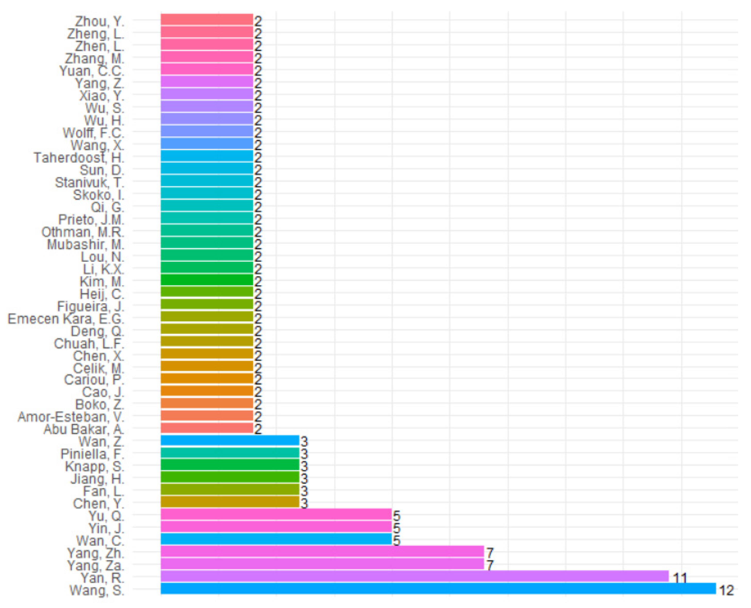Click the Zhou, Y. bar at top

[x=207, y=20]
